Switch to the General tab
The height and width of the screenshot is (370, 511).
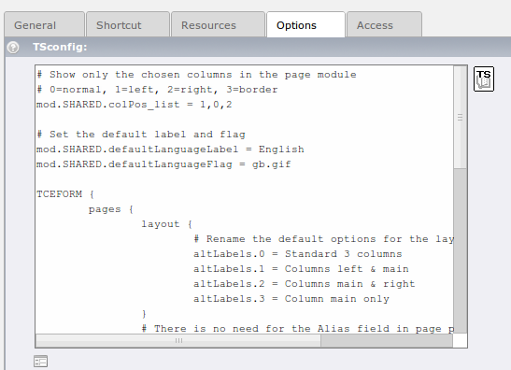(44, 25)
